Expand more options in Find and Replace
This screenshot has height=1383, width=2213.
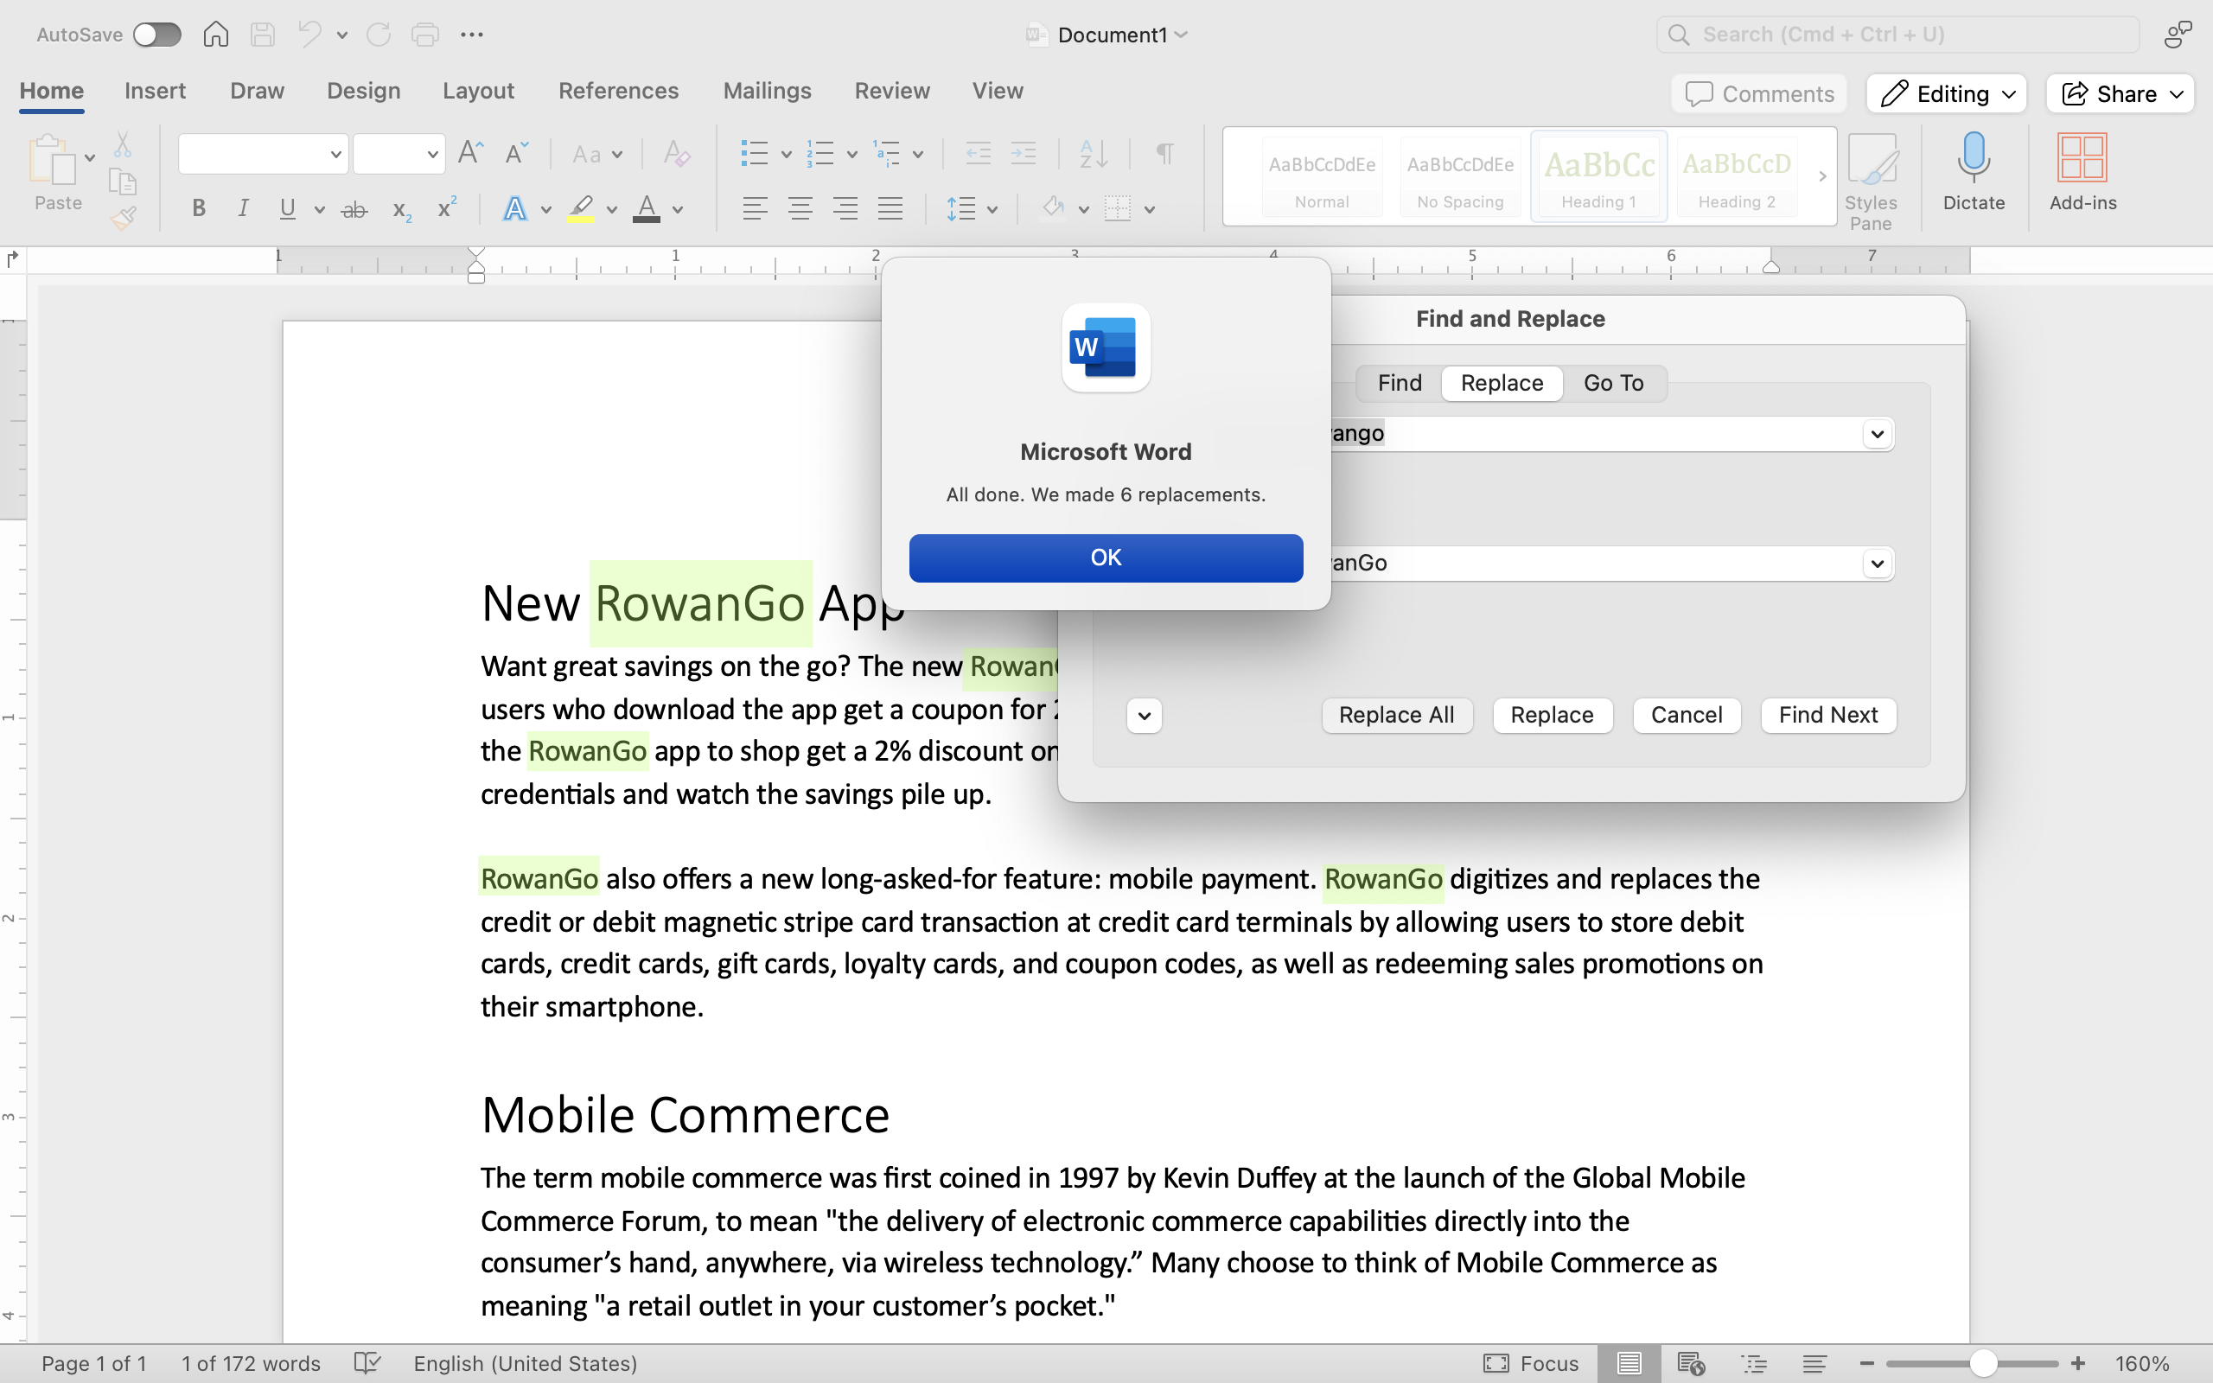click(1144, 716)
